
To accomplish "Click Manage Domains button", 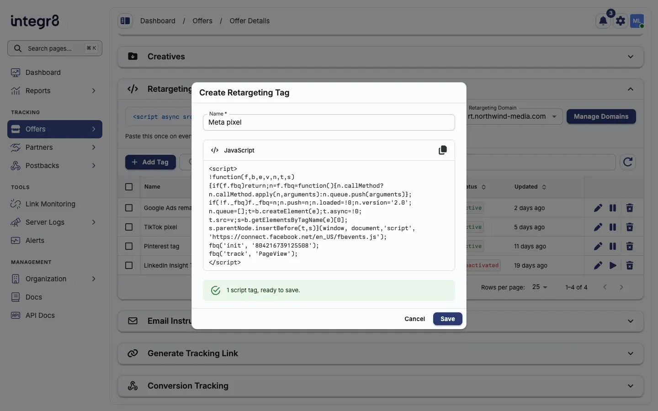I will pos(601,116).
